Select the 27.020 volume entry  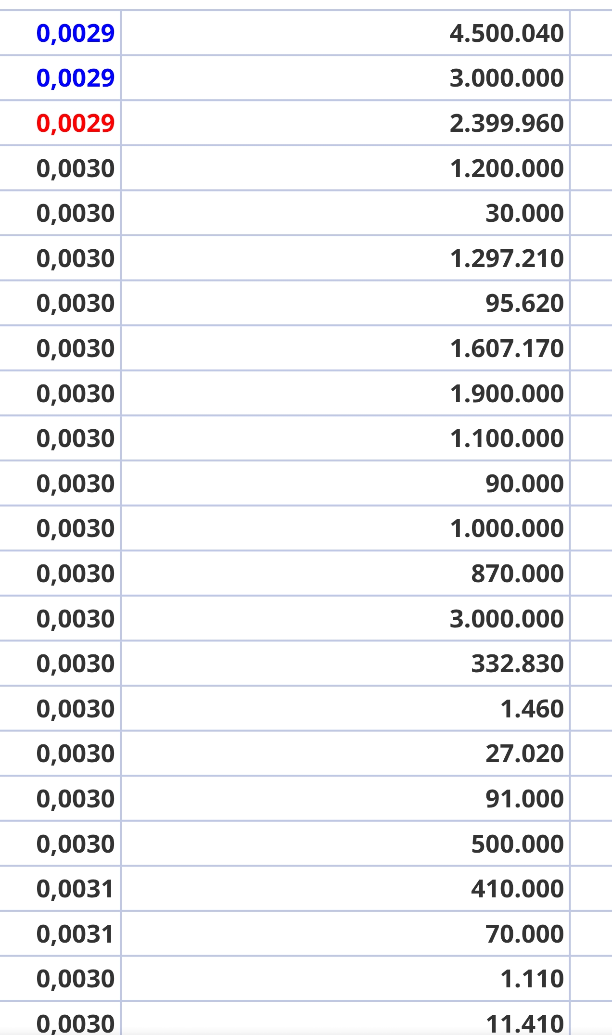pos(345,754)
